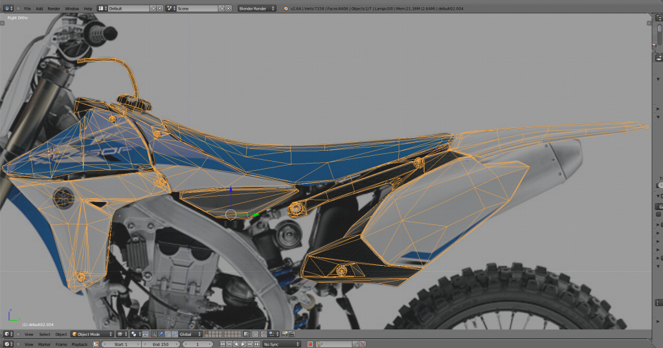The image size is (663, 348).
Task: Collapse the 3D viewport header menus
Action: 18,334
